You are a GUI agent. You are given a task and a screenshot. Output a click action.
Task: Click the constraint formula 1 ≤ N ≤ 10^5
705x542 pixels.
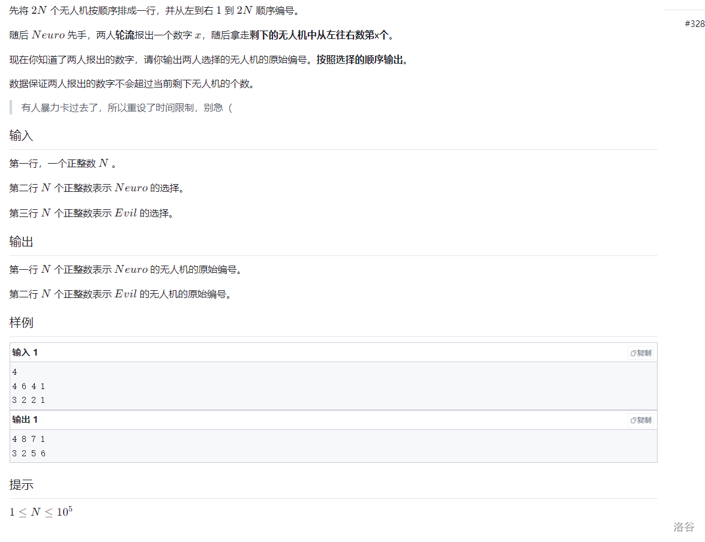[x=41, y=512]
